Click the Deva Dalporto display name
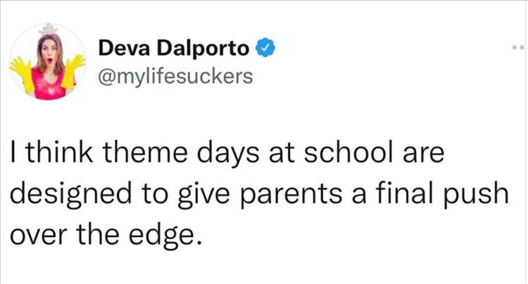The image size is (528, 284). (x=175, y=49)
